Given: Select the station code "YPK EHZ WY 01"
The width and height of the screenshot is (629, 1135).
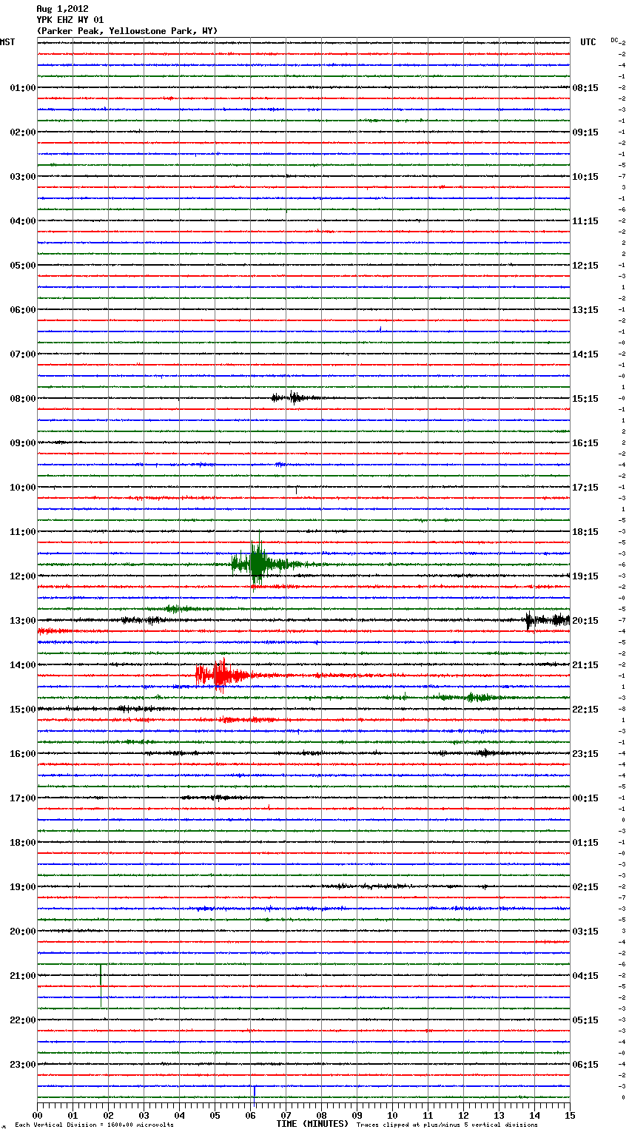Looking at the screenshot, I should coord(70,20).
